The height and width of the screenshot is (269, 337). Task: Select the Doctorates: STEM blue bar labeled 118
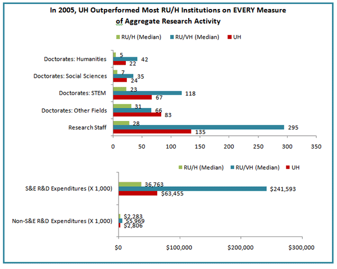pyautogui.click(x=147, y=93)
